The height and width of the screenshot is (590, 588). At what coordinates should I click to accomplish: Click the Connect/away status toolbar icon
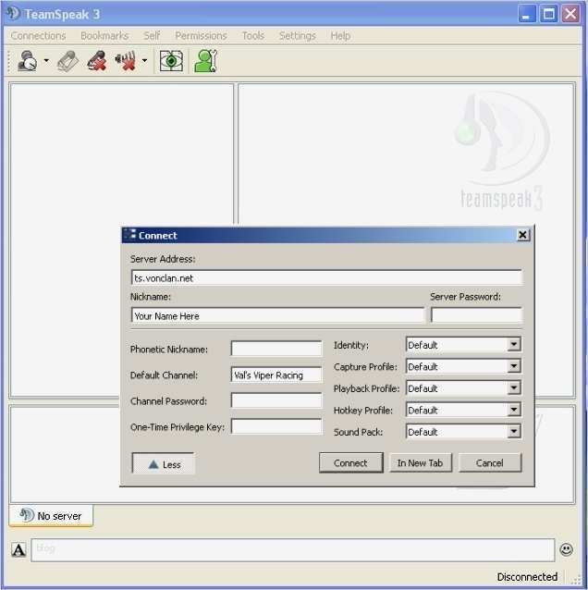click(27, 60)
